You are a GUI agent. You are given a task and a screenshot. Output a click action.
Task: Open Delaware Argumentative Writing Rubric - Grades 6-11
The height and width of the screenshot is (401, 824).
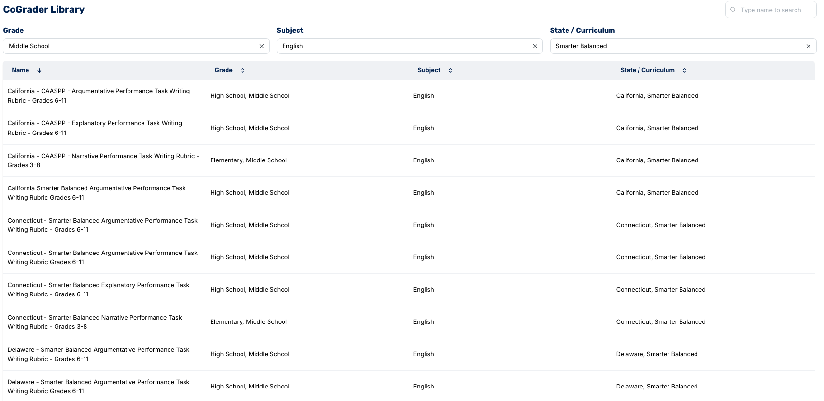[x=99, y=354]
